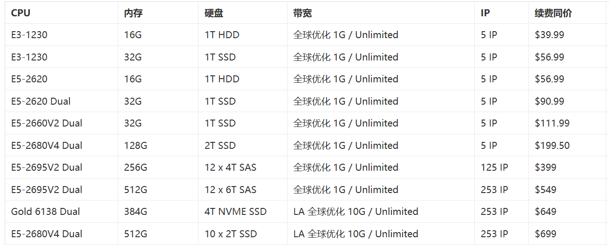Click the 10 x 2T SSD cell

click(243, 234)
